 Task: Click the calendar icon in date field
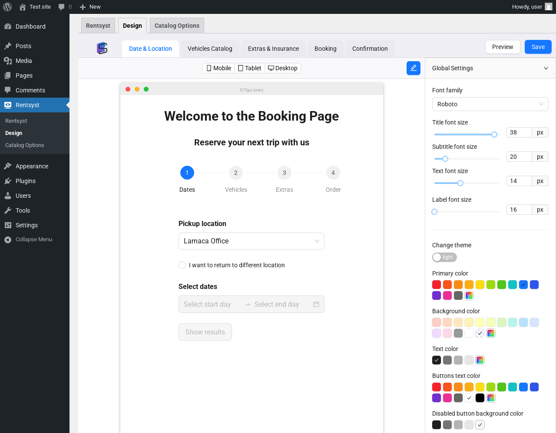click(x=316, y=304)
